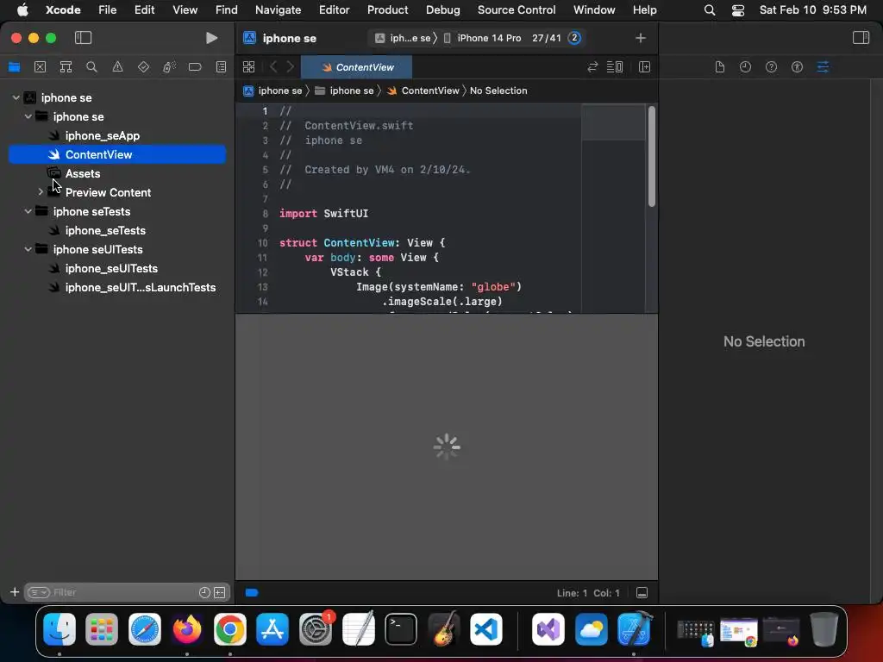Show the Attributes inspector
883x662 pixels.
(823, 67)
